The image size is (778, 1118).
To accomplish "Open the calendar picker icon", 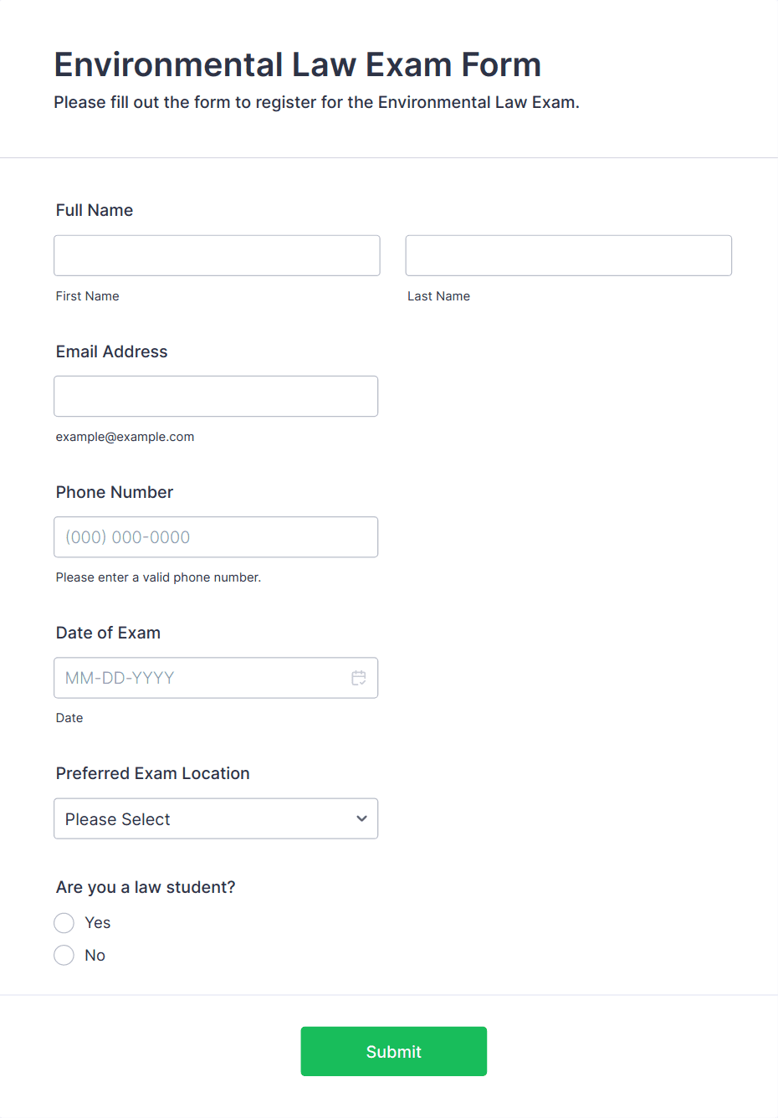I will coord(359,678).
